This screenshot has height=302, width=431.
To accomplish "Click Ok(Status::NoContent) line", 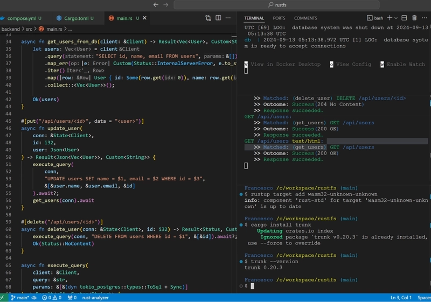I will (63, 243).
